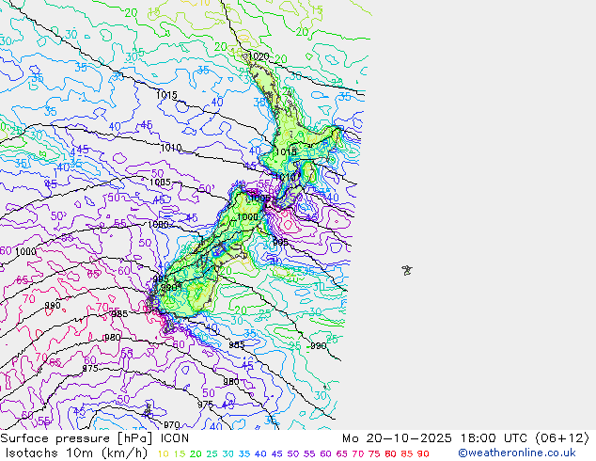Click the weatheronline.co.uk copyright link
Viewport: 596px width, 461px height.
(516, 453)
